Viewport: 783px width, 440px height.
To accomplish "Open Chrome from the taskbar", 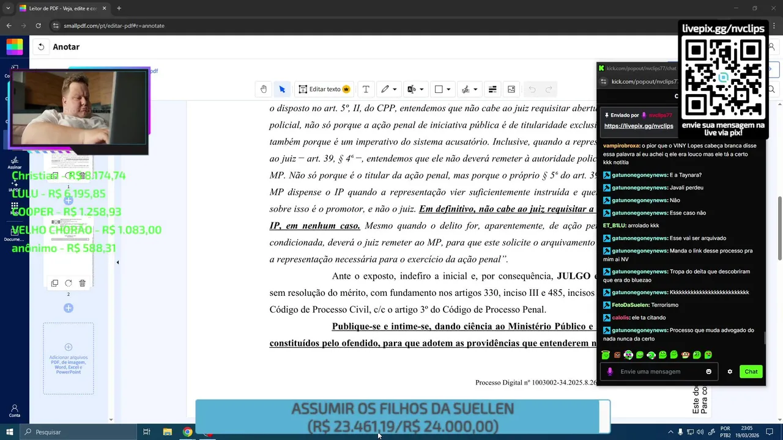I will [187, 432].
